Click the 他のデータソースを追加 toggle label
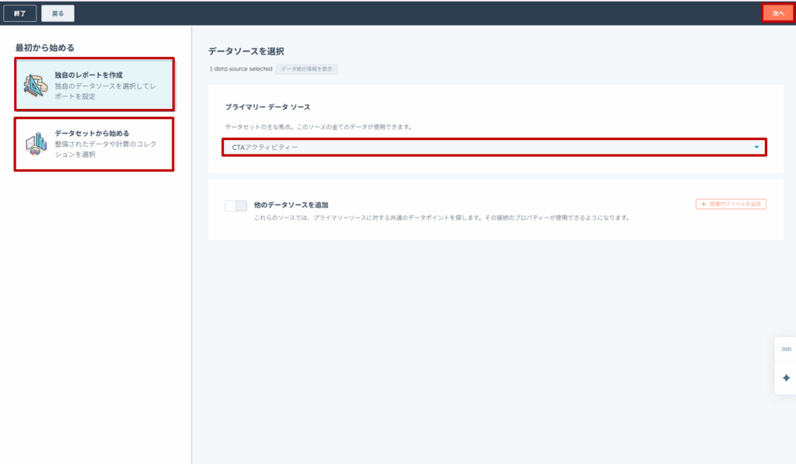The image size is (796, 464). (x=291, y=205)
